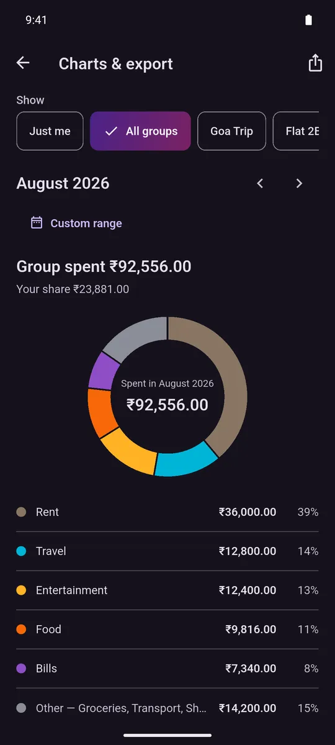
Task: Select the Goa Trip group chip
Action: coord(231,131)
